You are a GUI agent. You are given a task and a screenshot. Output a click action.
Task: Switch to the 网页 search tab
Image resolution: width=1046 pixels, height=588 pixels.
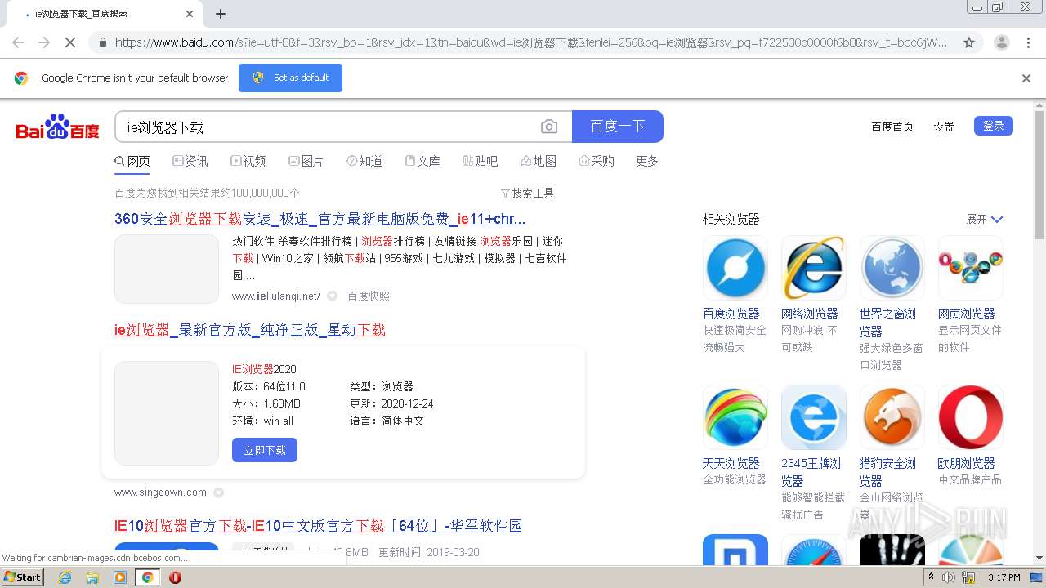coord(132,161)
